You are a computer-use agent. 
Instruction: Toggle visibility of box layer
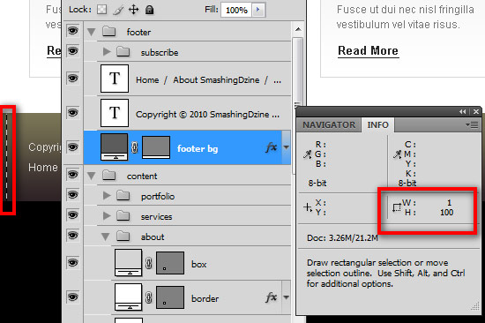[72, 263]
